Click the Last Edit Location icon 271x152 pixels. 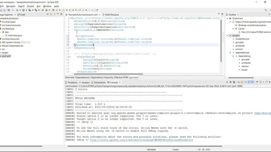[x=76, y=10]
